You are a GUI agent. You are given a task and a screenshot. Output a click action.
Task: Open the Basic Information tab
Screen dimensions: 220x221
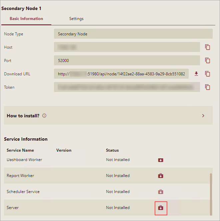pyautogui.click(x=26, y=19)
